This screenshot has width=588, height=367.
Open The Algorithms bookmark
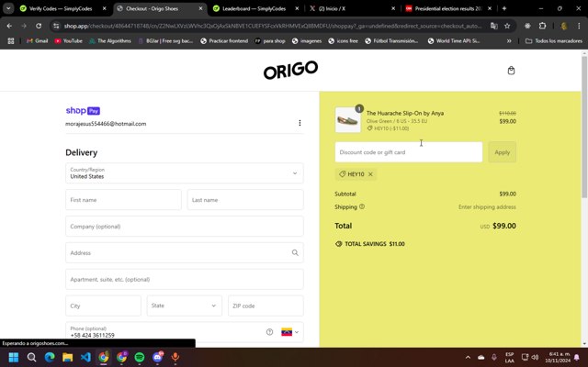coord(110,40)
